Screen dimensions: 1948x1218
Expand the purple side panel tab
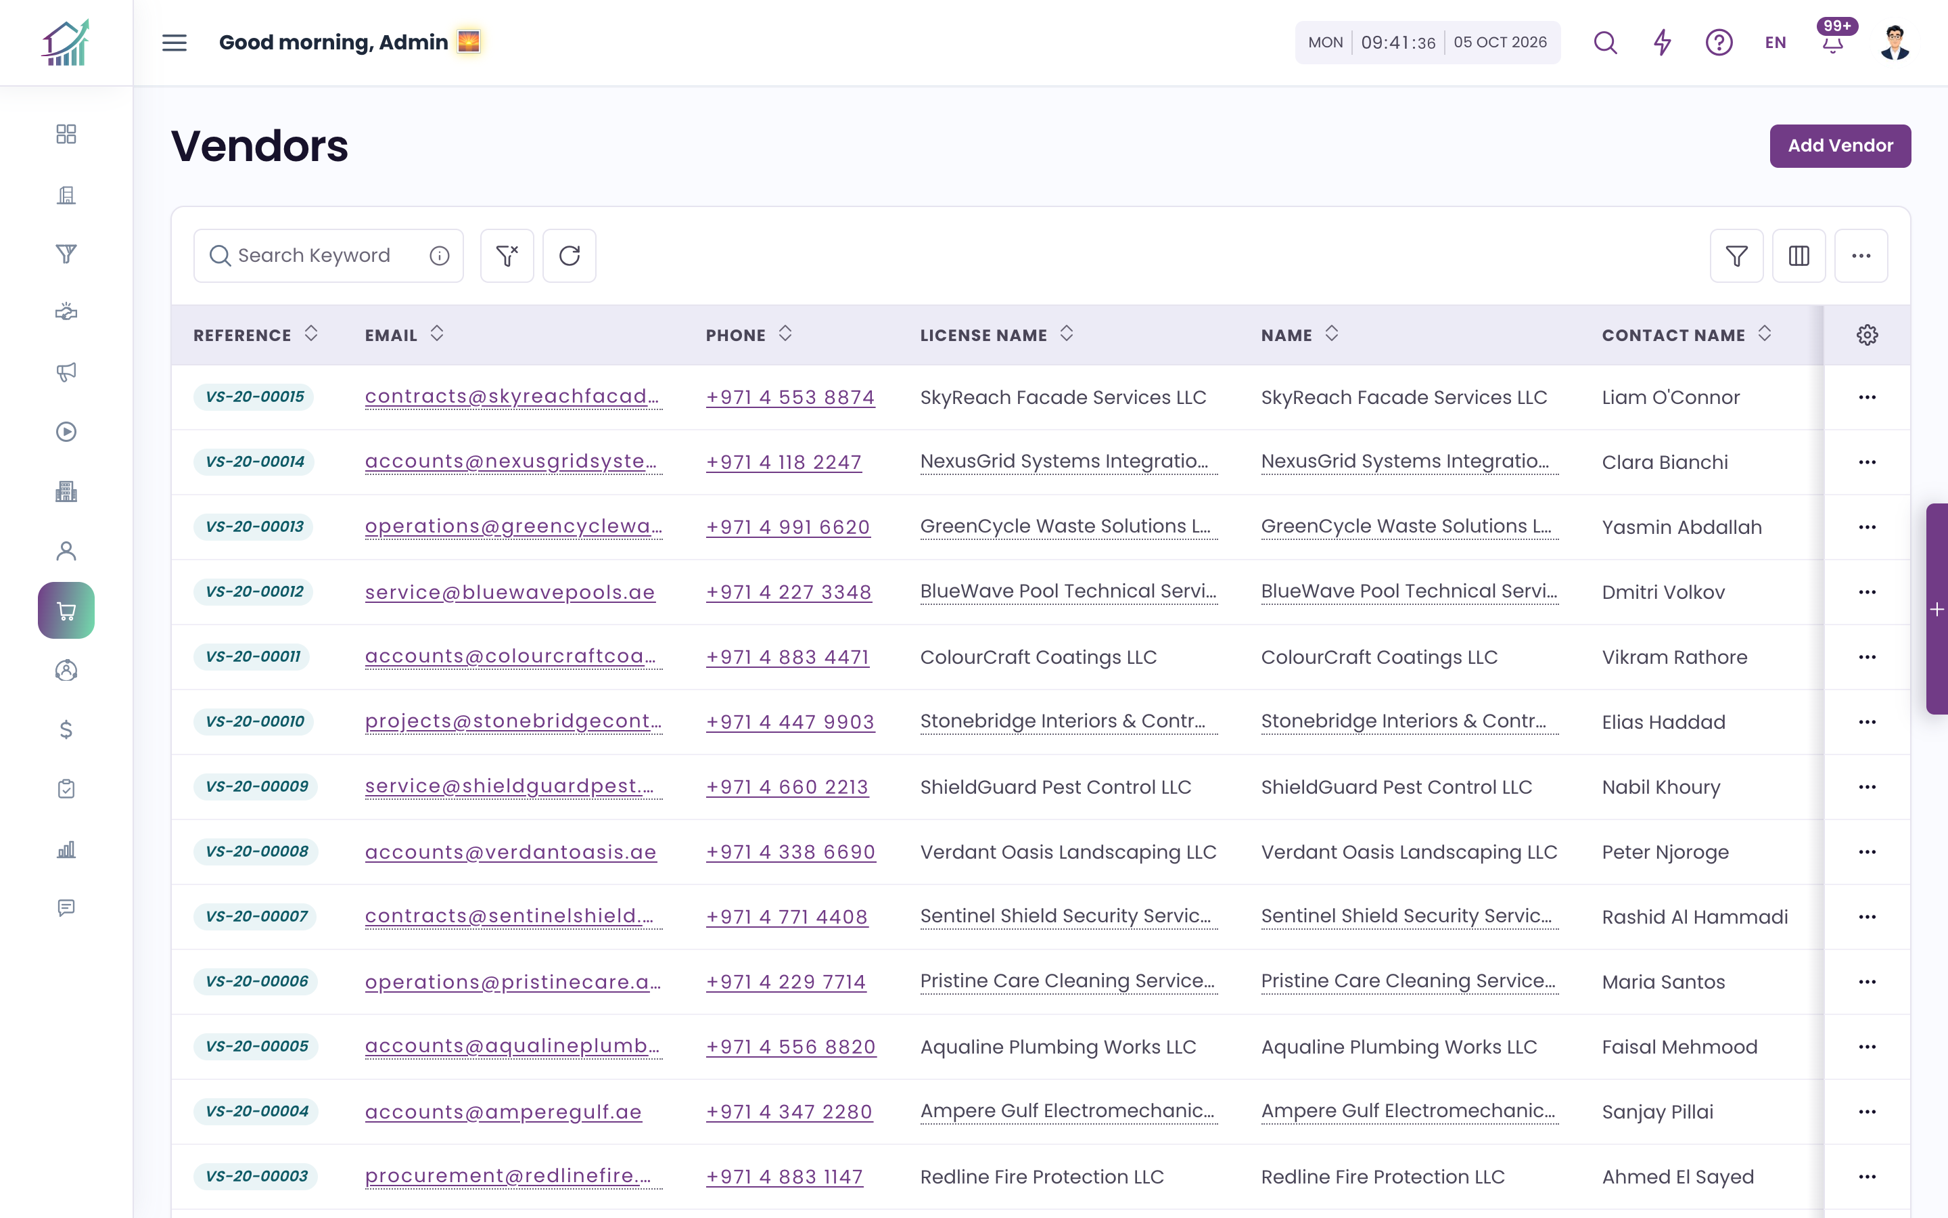pyautogui.click(x=1937, y=609)
